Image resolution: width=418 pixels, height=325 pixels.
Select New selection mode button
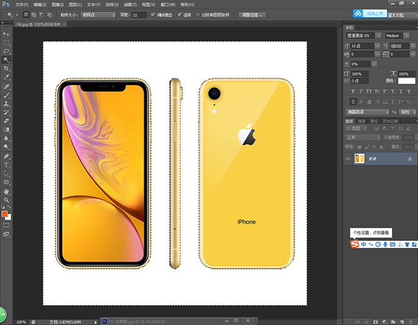coord(26,15)
